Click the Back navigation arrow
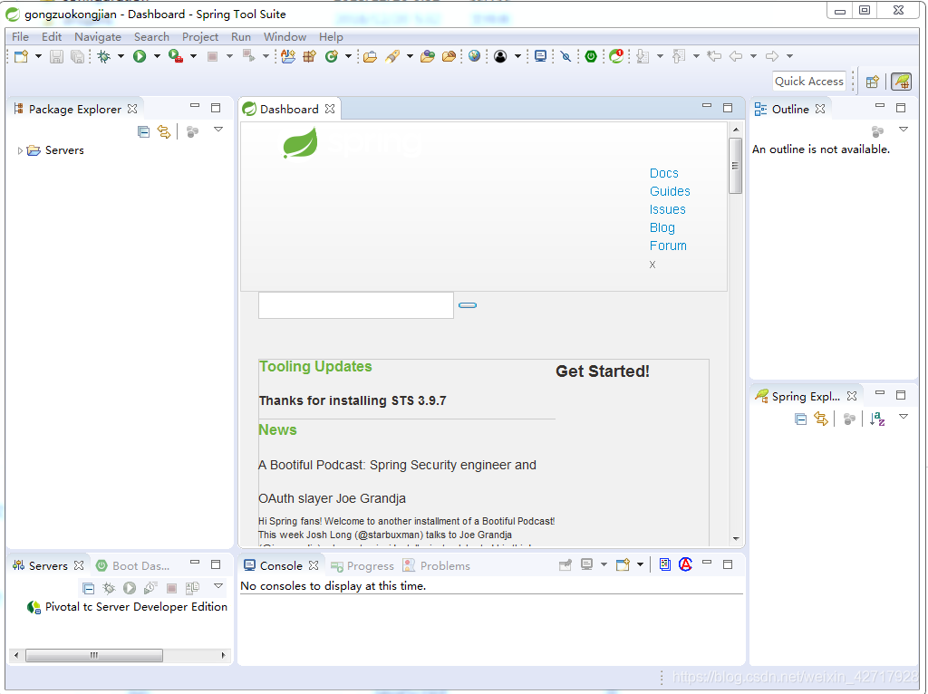Image resolution: width=928 pixels, height=694 pixels. click(736, 56)
